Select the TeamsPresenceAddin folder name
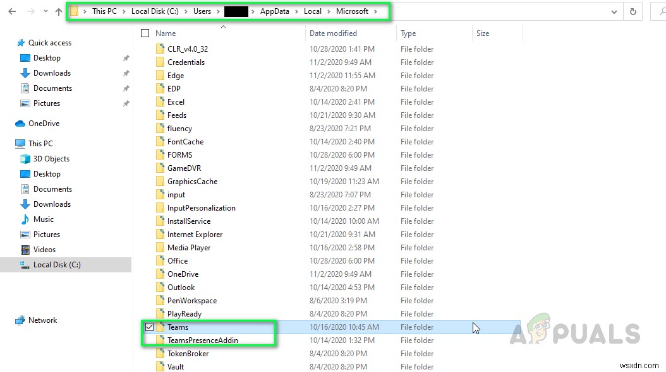This screenshot has width=666, height=372. point(203,340)
